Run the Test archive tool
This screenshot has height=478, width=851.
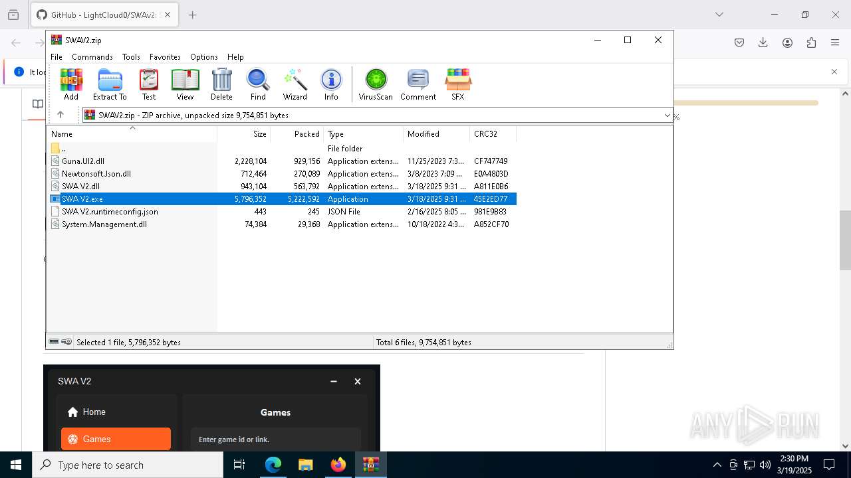coord(149,84)
